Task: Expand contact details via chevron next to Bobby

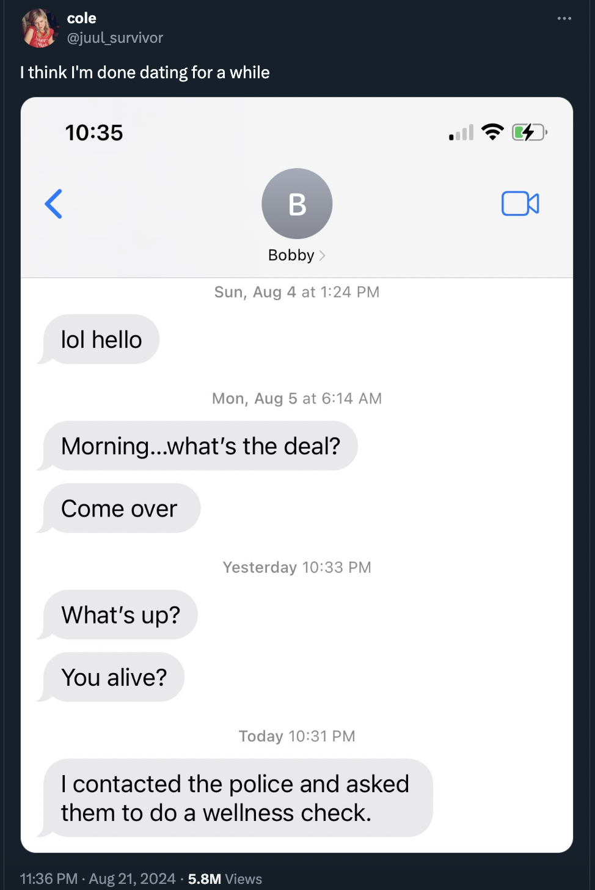Action: (323, 256)
